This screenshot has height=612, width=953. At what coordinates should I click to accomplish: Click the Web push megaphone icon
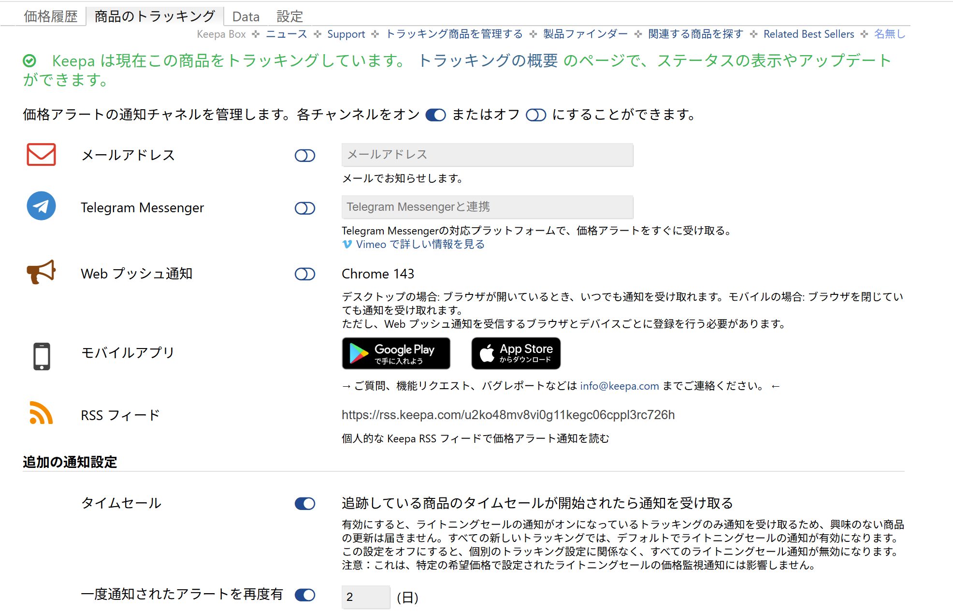coord(41,272)
